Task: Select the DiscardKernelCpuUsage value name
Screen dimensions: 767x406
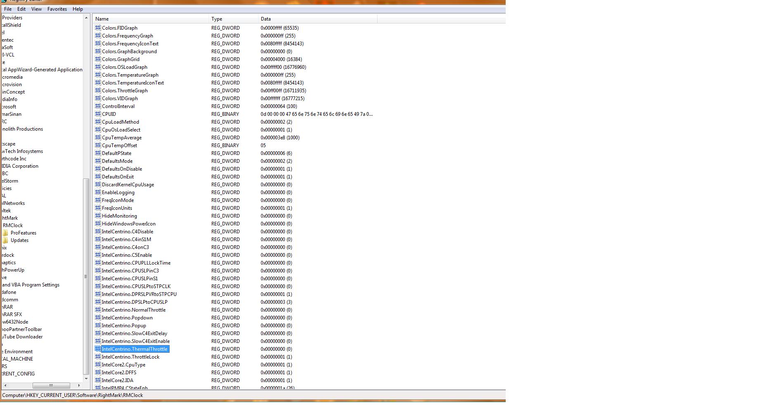Action: coord(128,185)
